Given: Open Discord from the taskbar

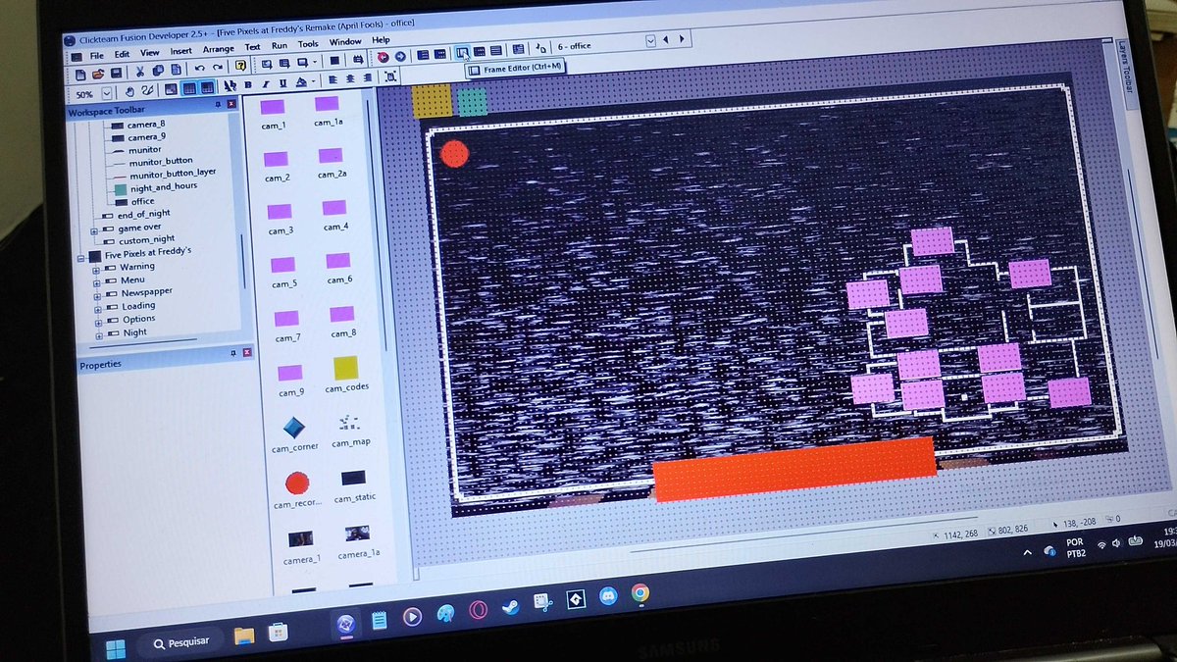Looking at the screenshot, I should click(x=606, y=597).
